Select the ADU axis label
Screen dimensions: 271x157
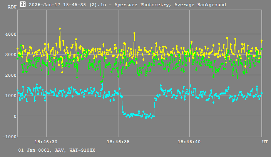(x=12, y=7)
